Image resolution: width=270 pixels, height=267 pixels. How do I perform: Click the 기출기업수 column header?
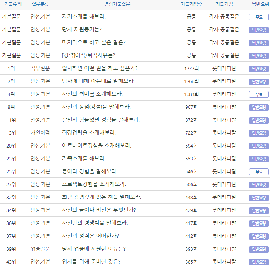[191, 4]
